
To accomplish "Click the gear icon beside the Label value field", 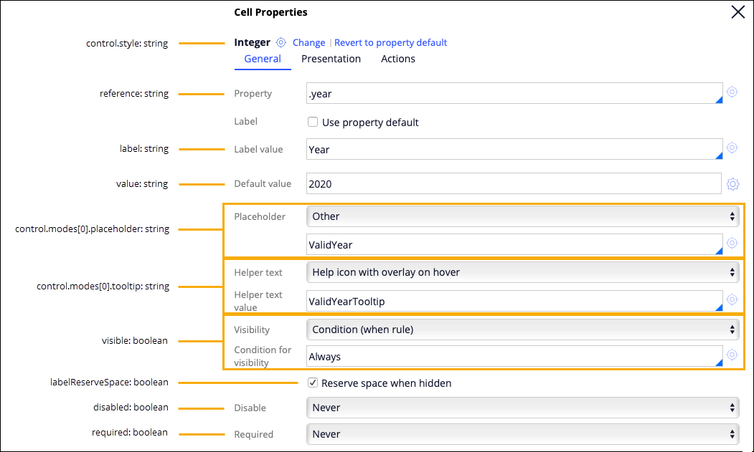I will point(732,148).
